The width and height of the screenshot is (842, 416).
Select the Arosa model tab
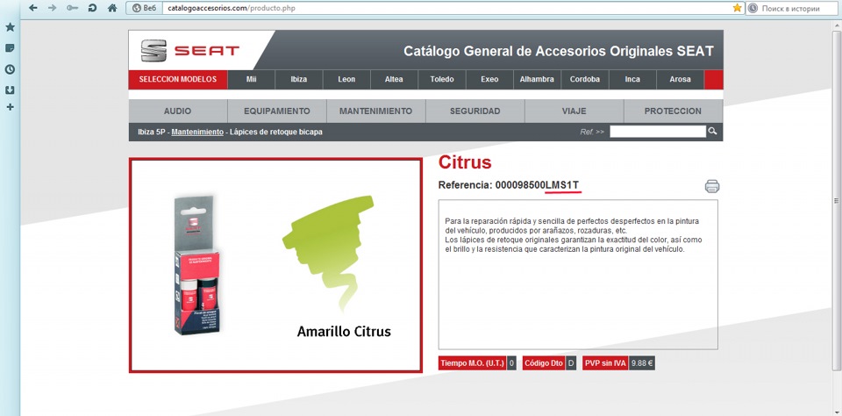680,80
